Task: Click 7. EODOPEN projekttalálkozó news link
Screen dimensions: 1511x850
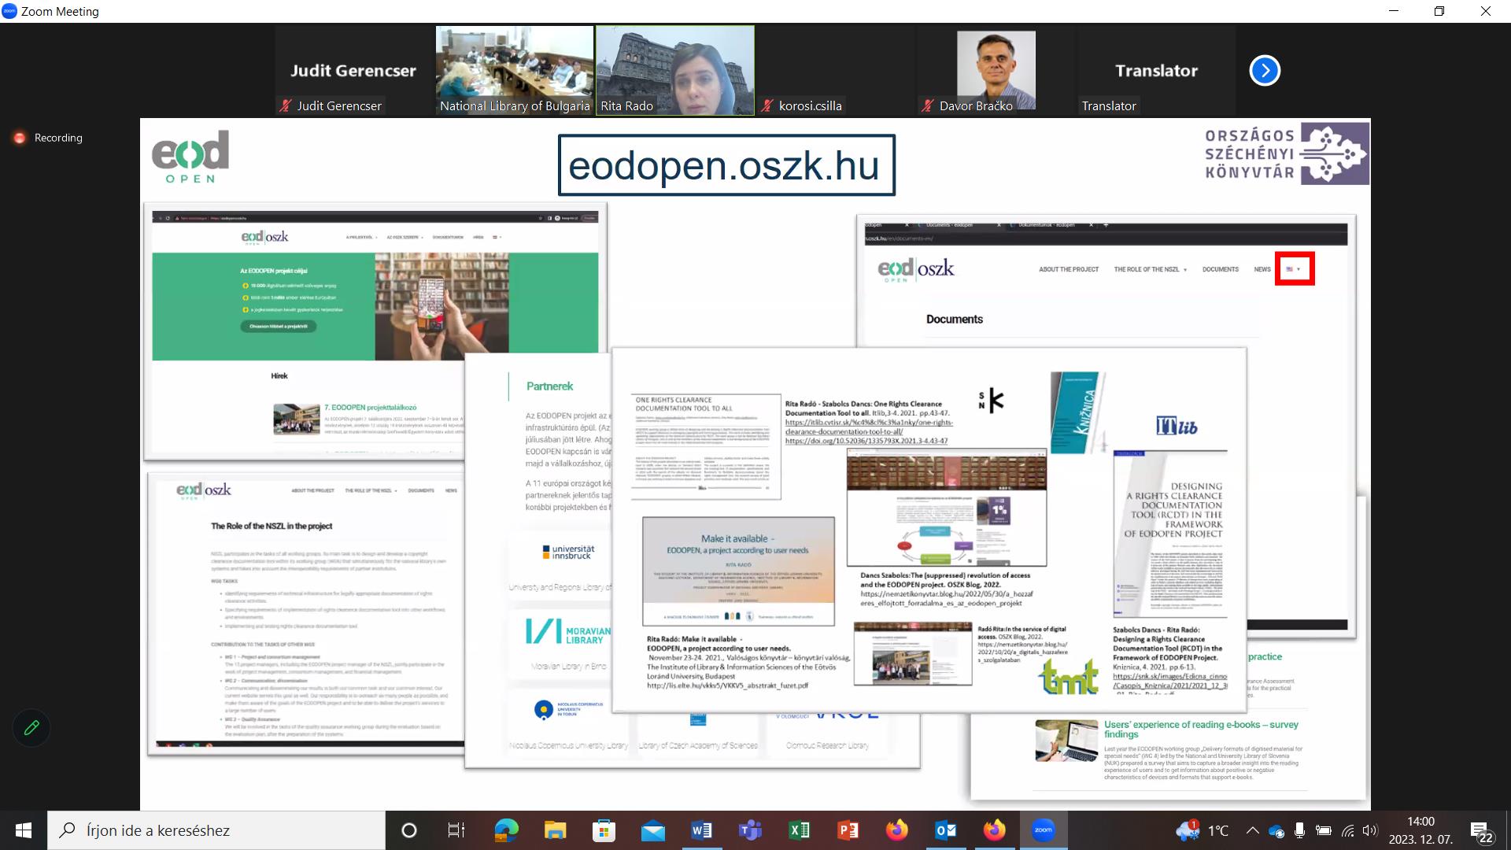Action: (x=370, y=408)
